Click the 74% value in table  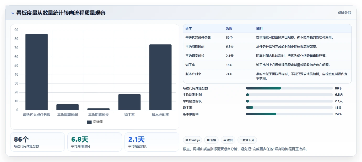pyautogui.click(x=229, y=74)
